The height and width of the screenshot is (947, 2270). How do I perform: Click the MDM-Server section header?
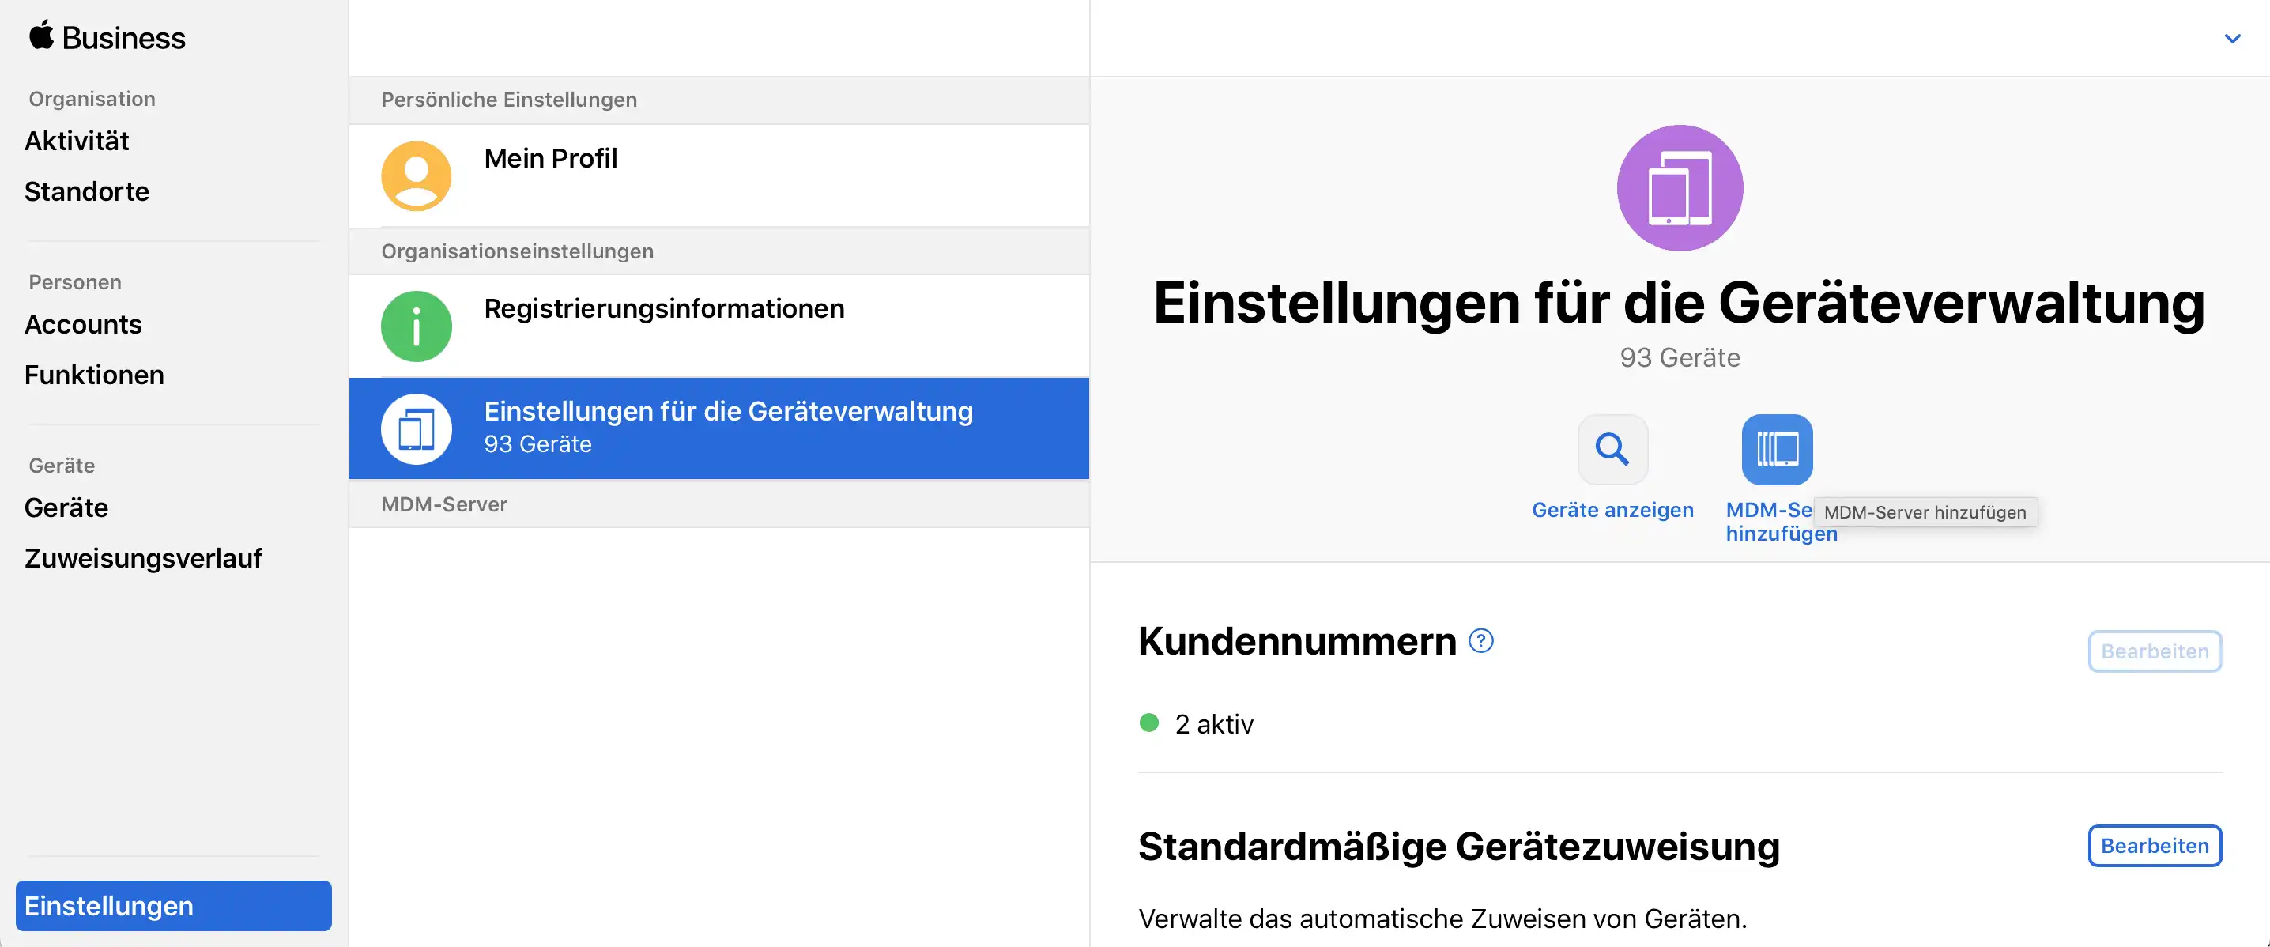tap(719, 504)
